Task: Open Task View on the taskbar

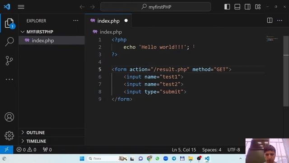Action: coord(132,159)
